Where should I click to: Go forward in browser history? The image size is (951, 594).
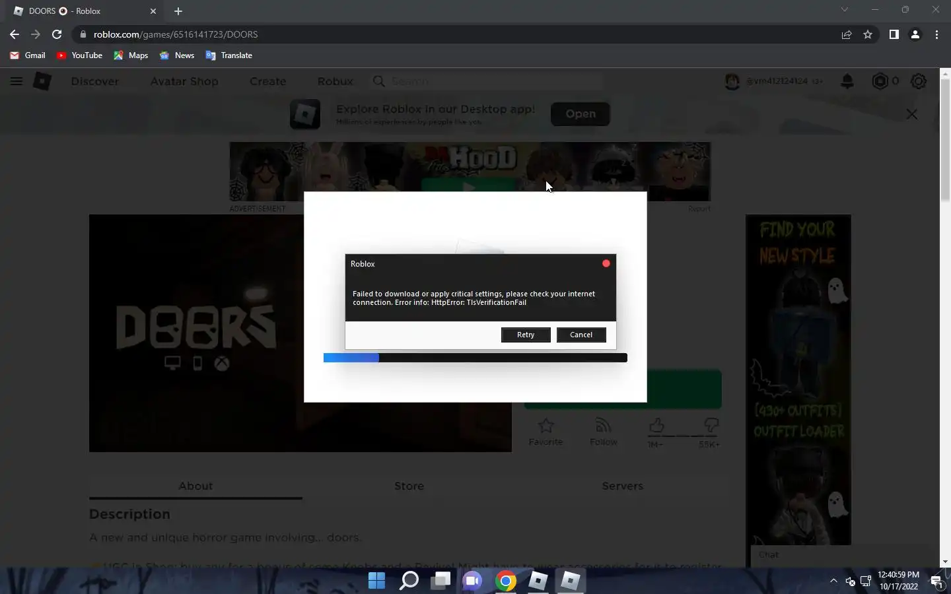tap(36, 34)
